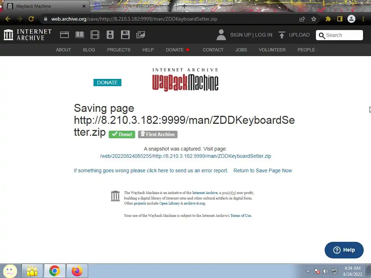The width and height of the screenshot is (371, 278).
Task: Open the BLOG menu item
Action: point(89,50)
